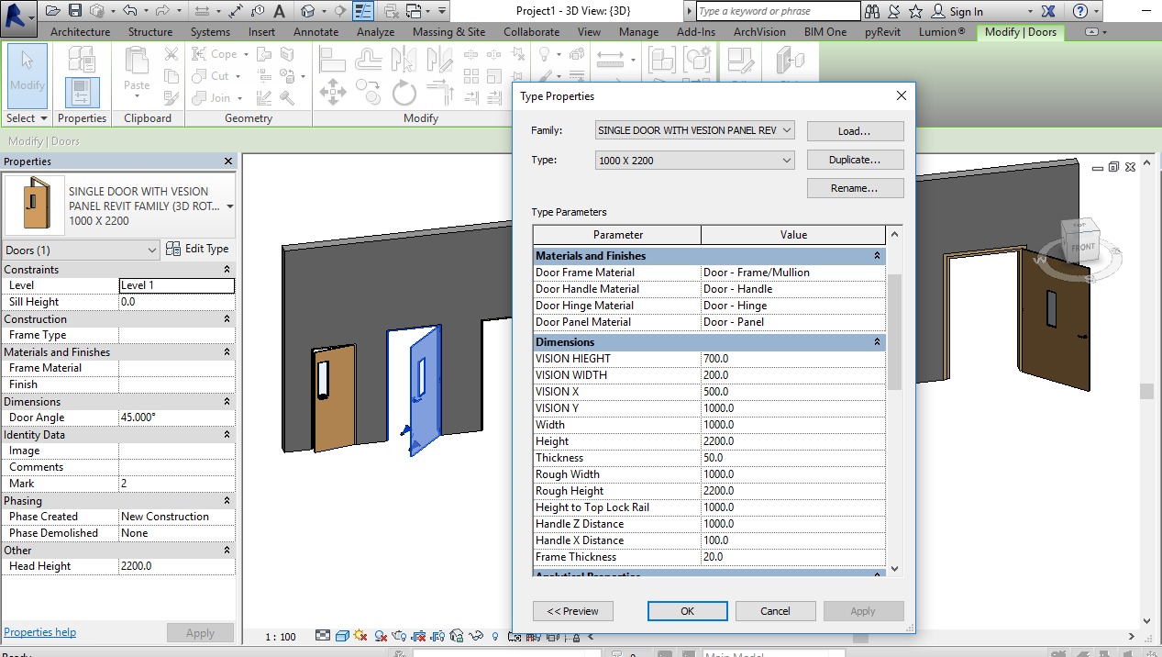The height and width of the screenshot is (657, 1162).
Task: Switch to the Insert ribbon tab
Action: 261,30
